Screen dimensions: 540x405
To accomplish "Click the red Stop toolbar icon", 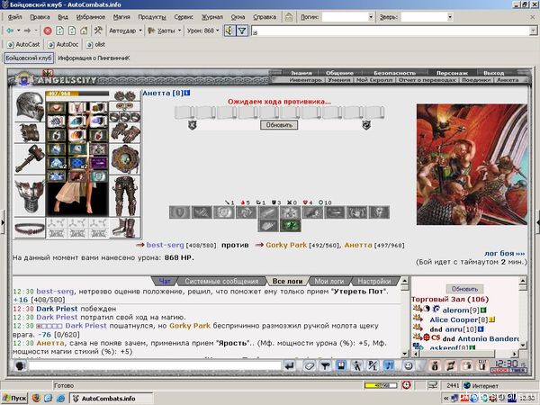I will (x=48, y=31).
